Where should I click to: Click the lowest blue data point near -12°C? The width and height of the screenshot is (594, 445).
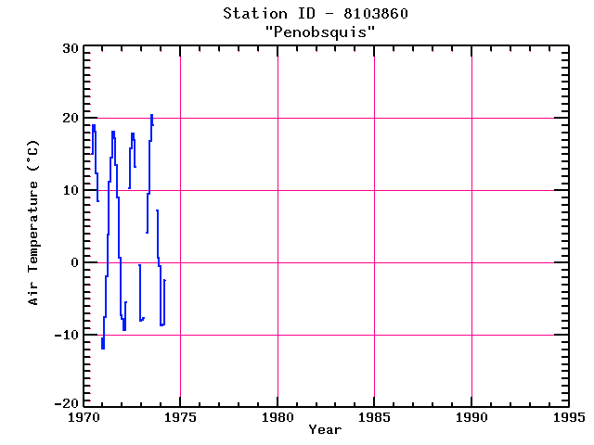(x=103, y=348)
